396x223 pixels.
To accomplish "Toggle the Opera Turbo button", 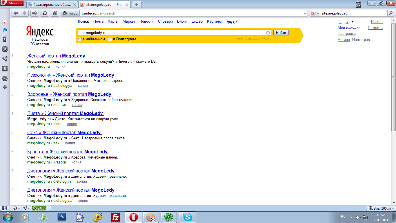I will (x=70, y=13).
